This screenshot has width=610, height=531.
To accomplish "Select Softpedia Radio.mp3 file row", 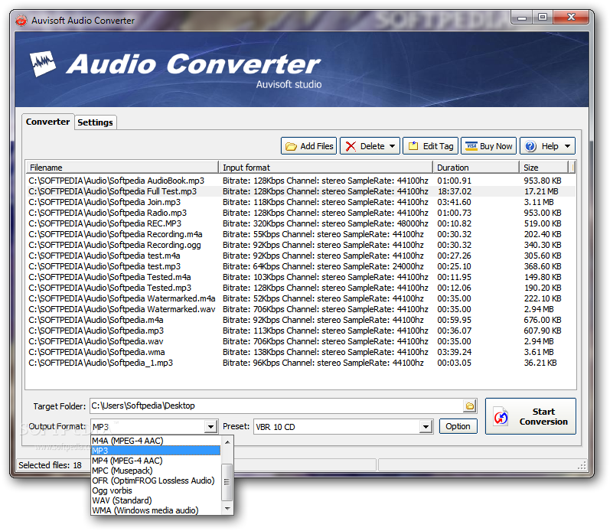I will pos(300,213).
